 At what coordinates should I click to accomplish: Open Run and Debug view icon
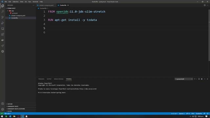click(3, 23)
